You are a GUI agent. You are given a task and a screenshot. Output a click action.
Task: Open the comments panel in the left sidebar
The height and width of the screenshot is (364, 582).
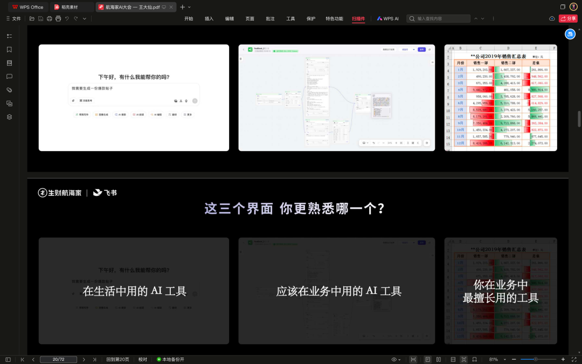10,77
